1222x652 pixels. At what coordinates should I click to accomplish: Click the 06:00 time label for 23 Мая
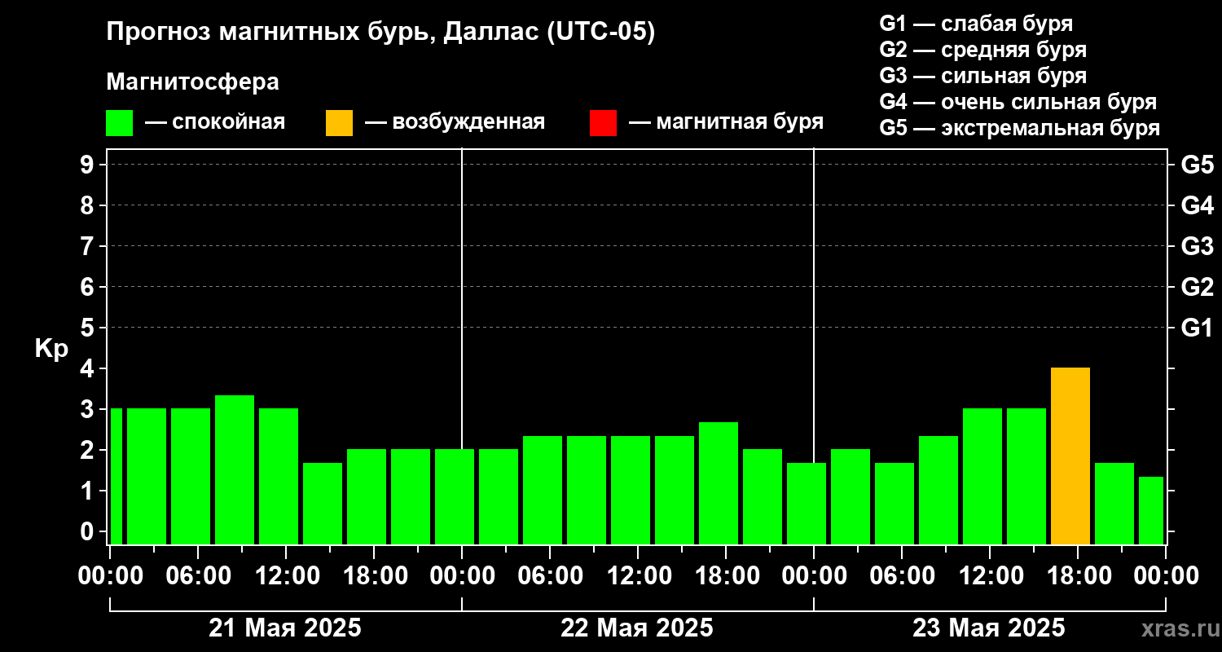(902, 576)
